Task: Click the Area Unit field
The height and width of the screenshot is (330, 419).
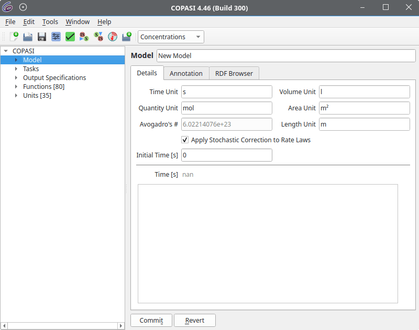Action: (365, 108)
